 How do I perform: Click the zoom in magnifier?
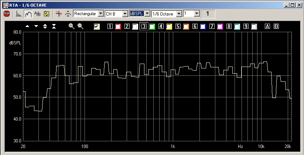(71, 26)
